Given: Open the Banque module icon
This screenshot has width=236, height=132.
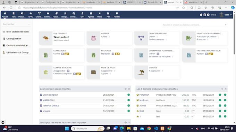Looking at the screenshot, I should (x=65, y=15).
